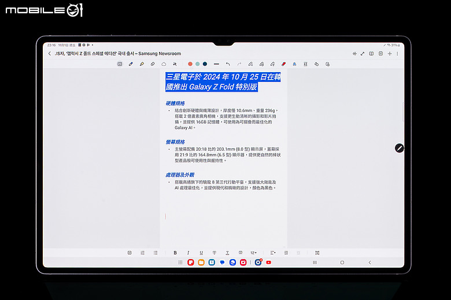
Task: Open Settings app with notification badge
Action: tap(258, 262)
